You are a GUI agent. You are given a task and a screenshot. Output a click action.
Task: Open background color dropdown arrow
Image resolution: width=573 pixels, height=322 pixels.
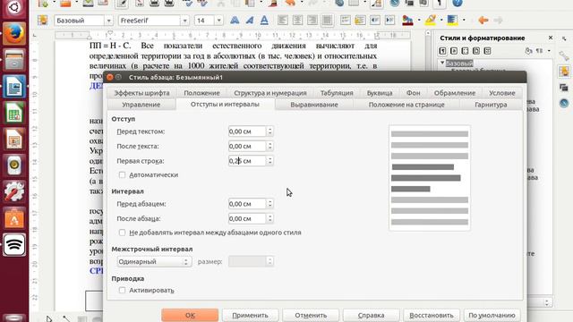464,20
